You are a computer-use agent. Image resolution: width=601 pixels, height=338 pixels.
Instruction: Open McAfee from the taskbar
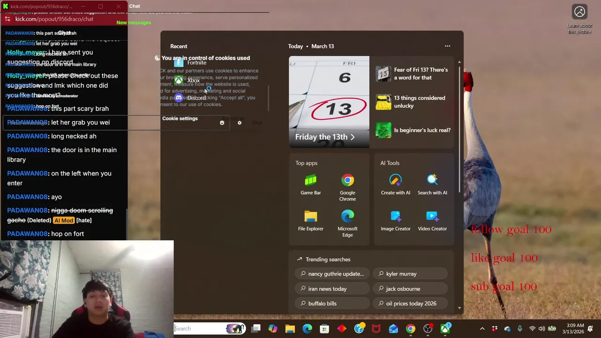click(376, 329)
